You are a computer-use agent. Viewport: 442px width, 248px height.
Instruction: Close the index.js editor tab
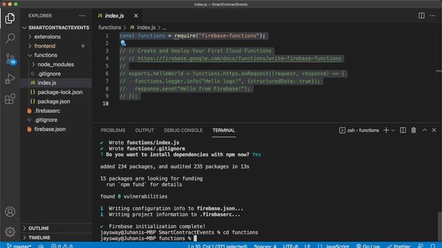[x=136, y=16]
